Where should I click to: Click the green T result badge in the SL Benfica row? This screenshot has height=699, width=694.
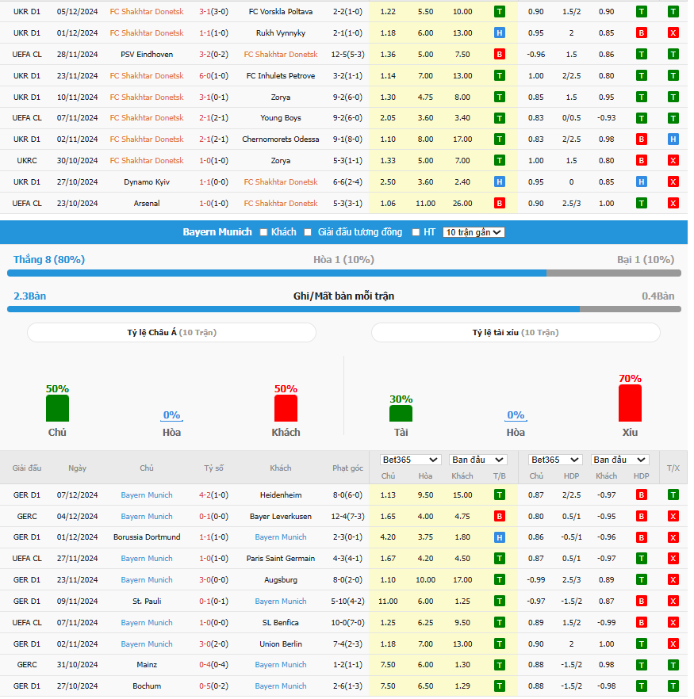(x=500, y=622)
